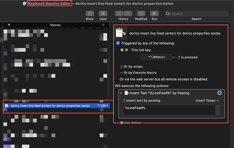Run the selected macro
This screenshot has width=234, height=148.
point(154,14)
